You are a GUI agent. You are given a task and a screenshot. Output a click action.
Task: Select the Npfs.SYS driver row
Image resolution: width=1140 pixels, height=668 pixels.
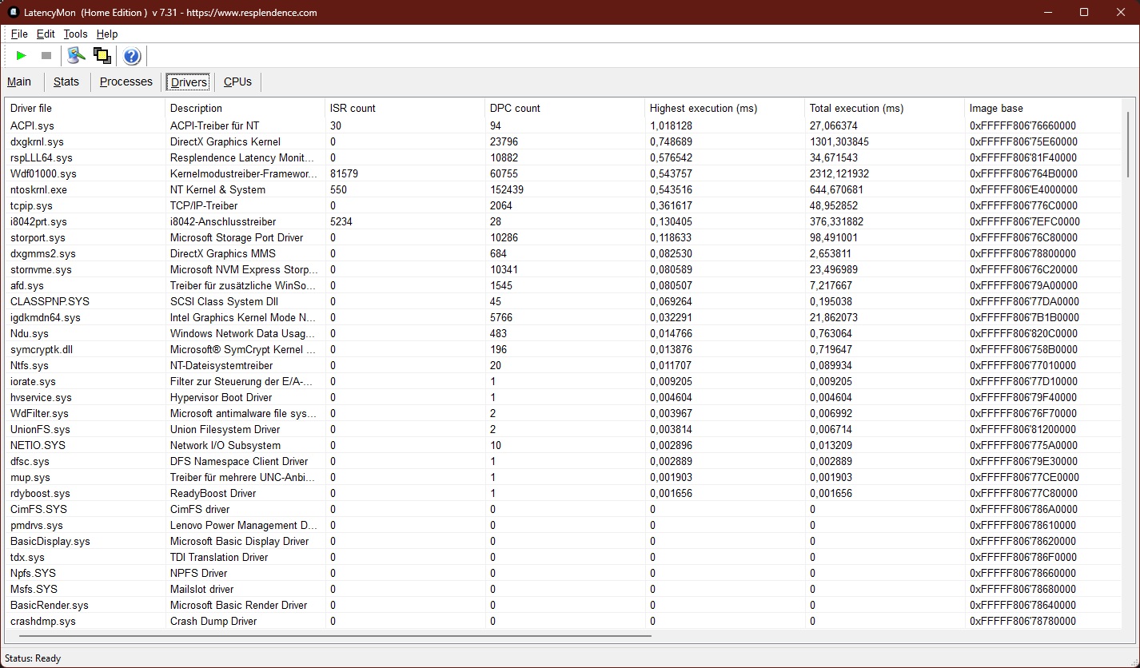point(564,573)
